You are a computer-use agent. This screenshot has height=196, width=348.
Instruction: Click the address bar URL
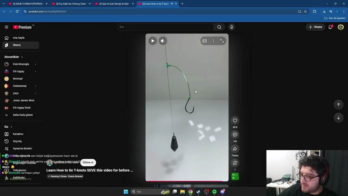(48, 11)
